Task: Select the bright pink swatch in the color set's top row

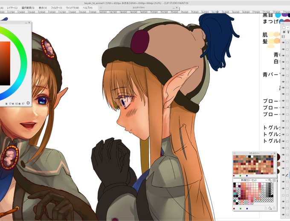Action: (260, 183)
